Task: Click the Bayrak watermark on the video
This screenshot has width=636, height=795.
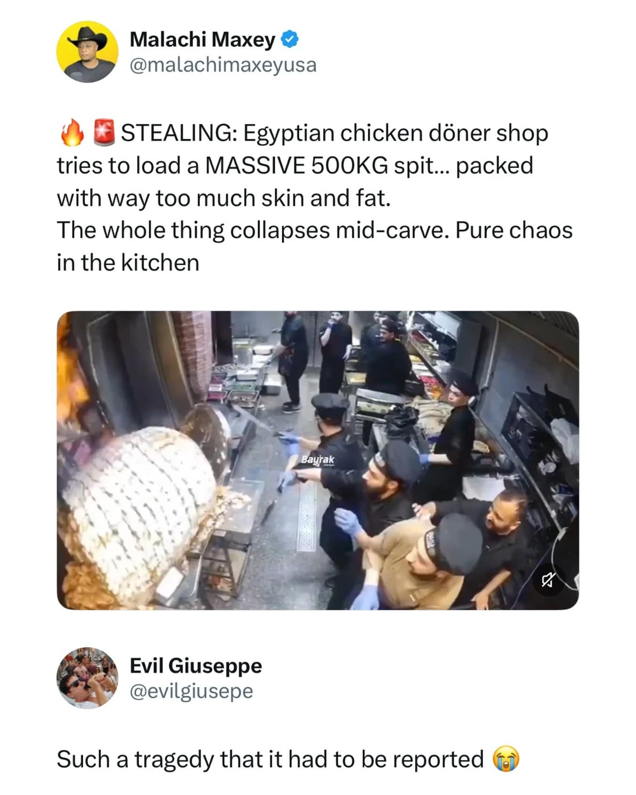Action: click(318, 459)
